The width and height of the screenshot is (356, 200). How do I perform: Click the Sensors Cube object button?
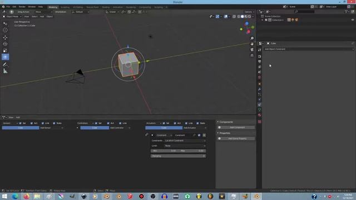point(21,128)
